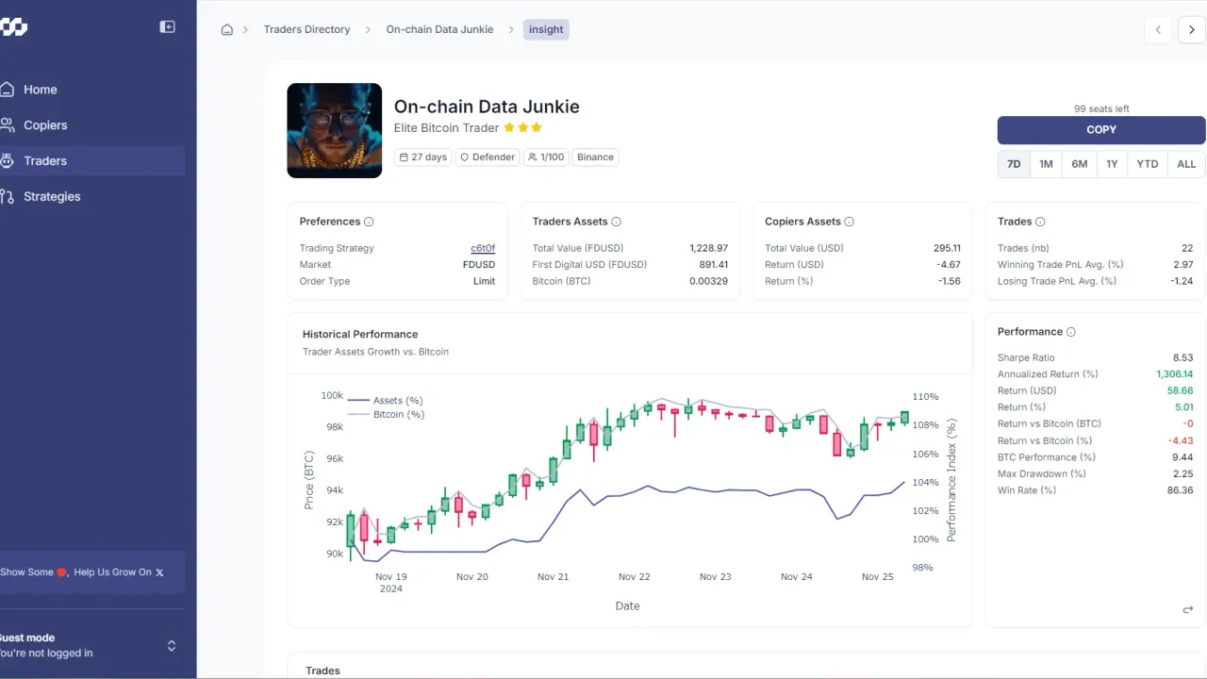Collapse the sidebar with the panel icon

167,27
